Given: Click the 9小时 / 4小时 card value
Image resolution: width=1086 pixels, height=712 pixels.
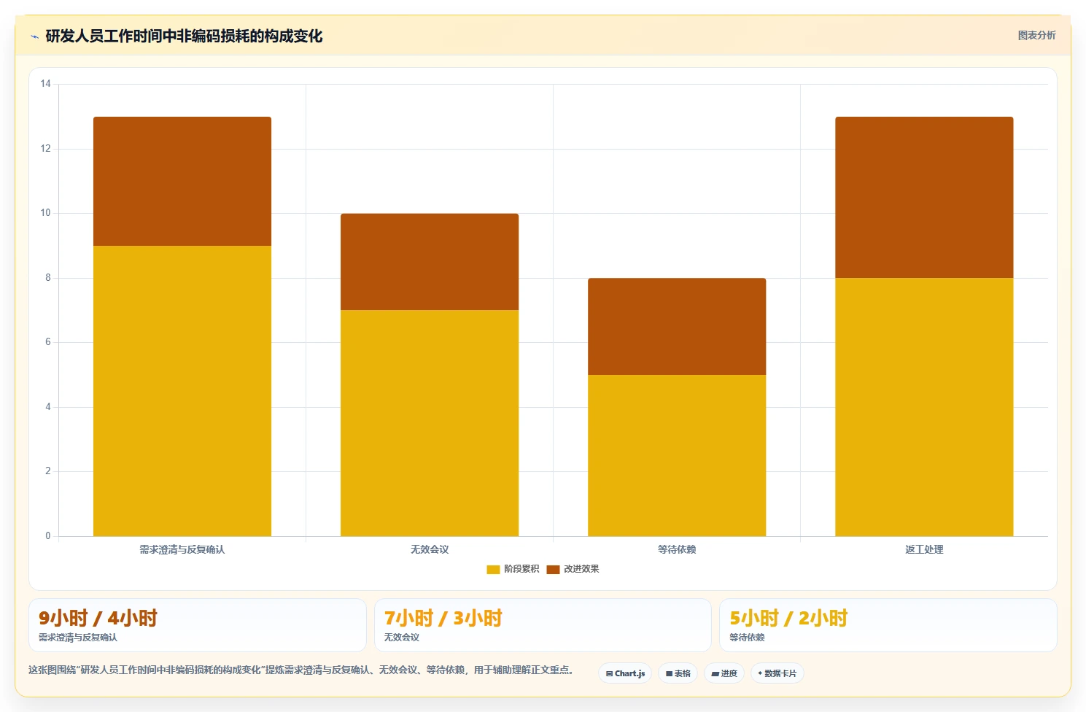Looking at the screenshot, I should pyautogui.click(x=98, y=618).
